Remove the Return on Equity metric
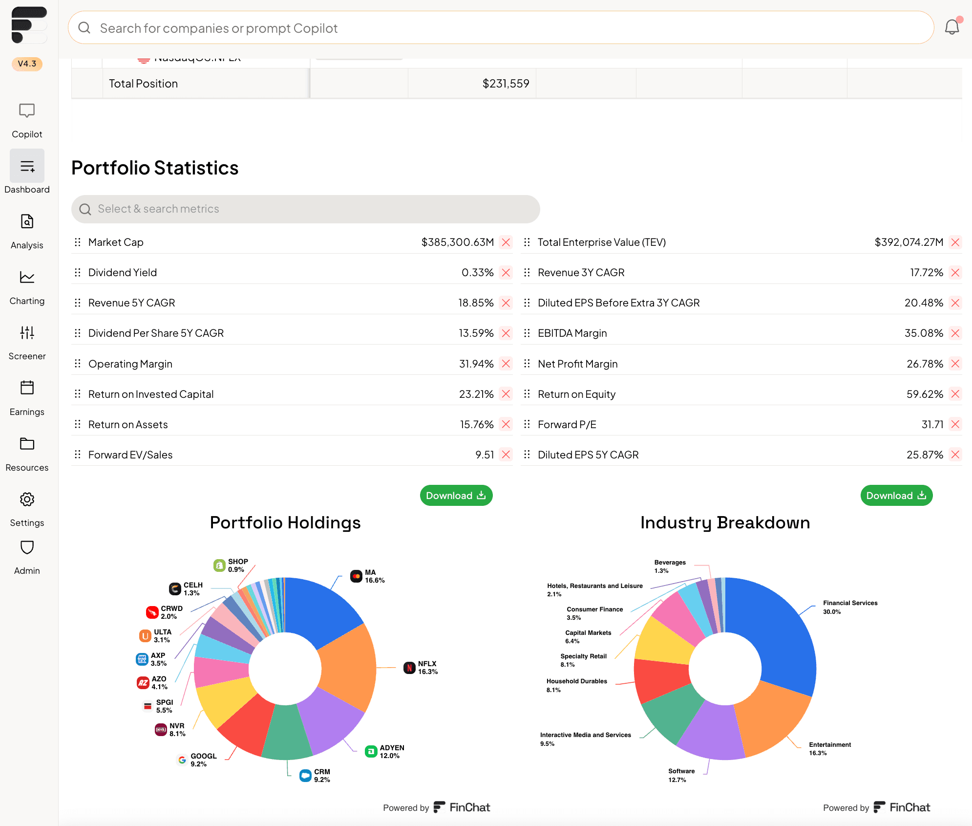972x826 pixels. [x=955, y=394]
